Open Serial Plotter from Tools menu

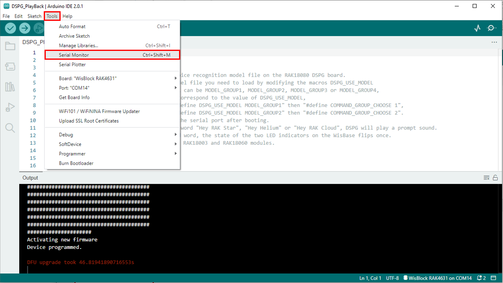coord(112,65)
